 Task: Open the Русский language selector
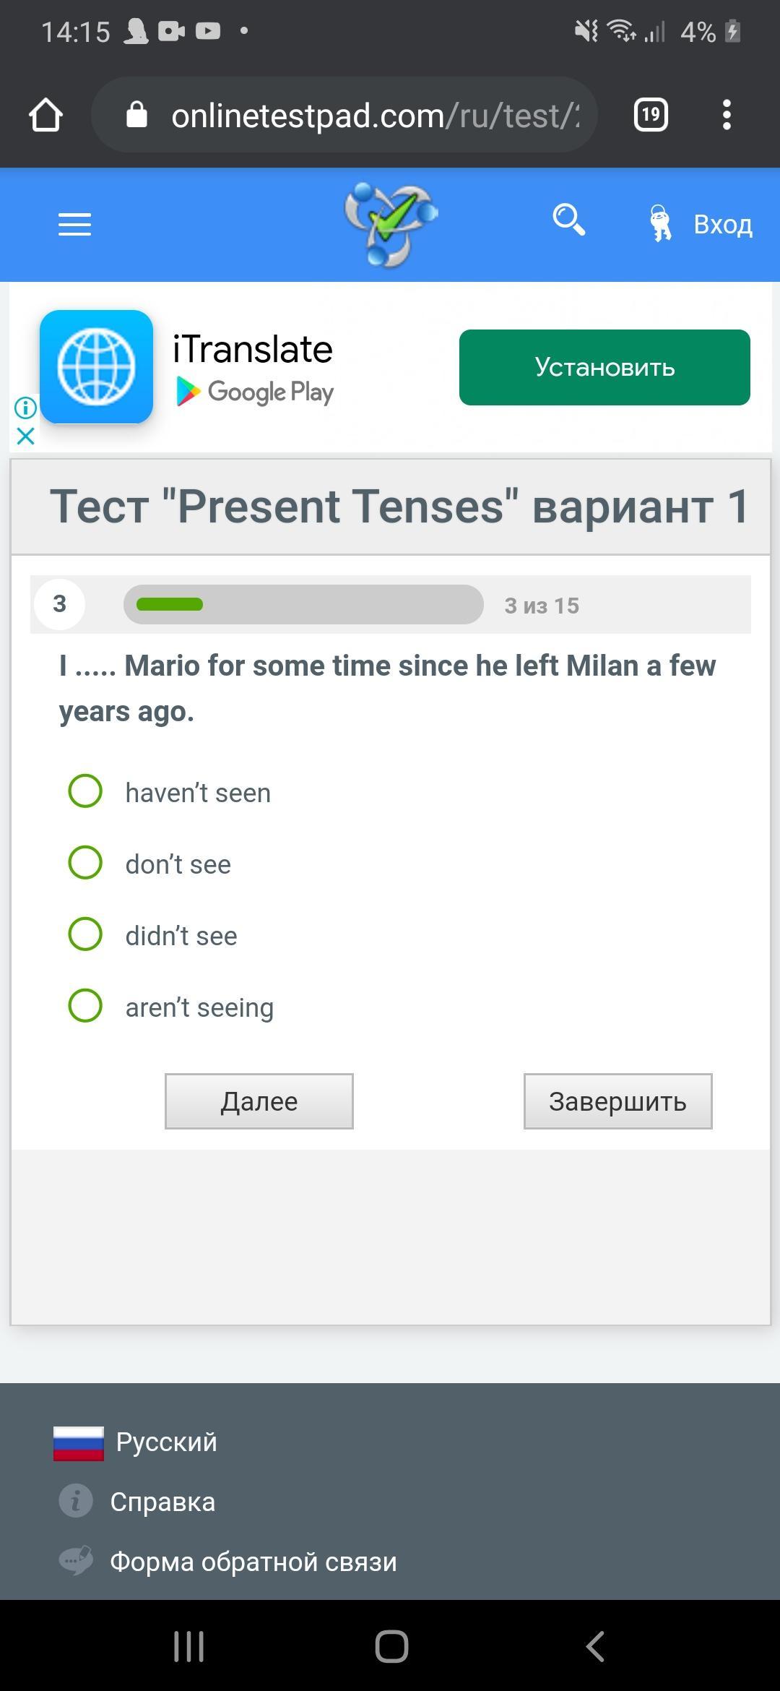(166, 1442)
